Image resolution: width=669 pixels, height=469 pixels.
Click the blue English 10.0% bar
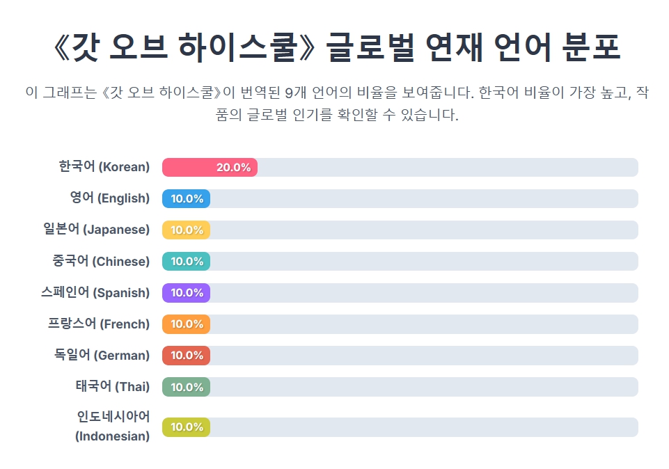186,198
